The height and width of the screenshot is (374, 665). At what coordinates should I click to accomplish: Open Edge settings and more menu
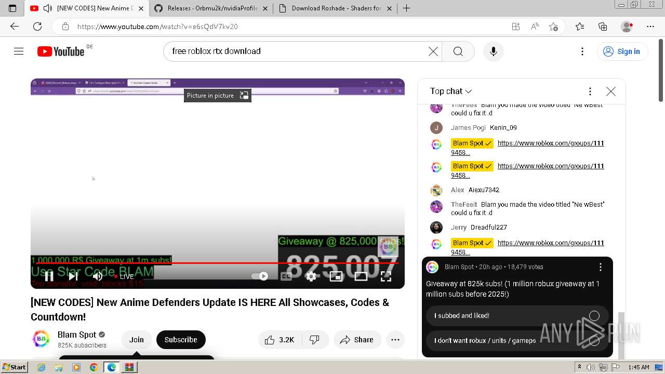[x=650, y=26]
